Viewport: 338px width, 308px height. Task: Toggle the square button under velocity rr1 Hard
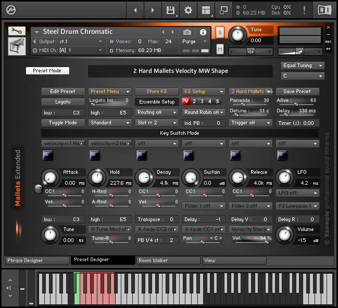pyautogui.click(x=47, y=155)
